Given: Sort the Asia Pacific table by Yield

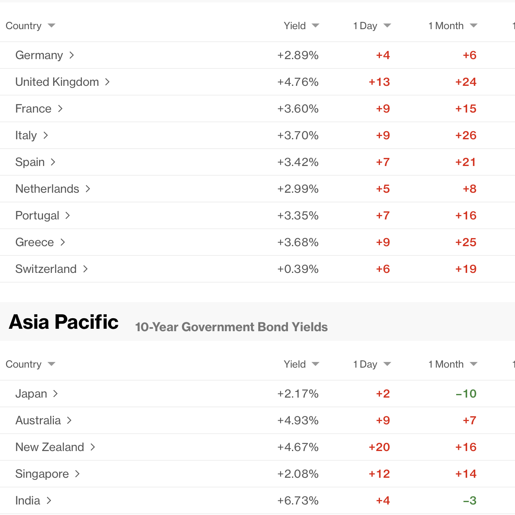Looking at the screenshot, I should (x=301, y=364).
